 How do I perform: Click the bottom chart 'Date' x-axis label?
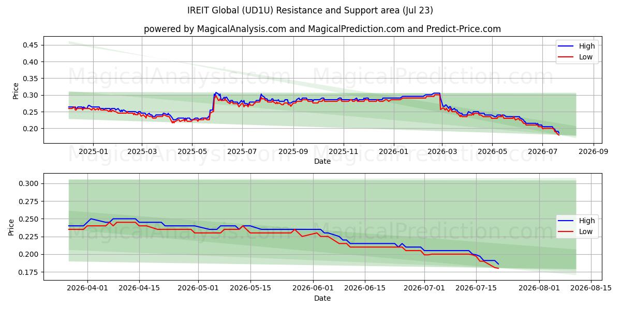[322, 298]
